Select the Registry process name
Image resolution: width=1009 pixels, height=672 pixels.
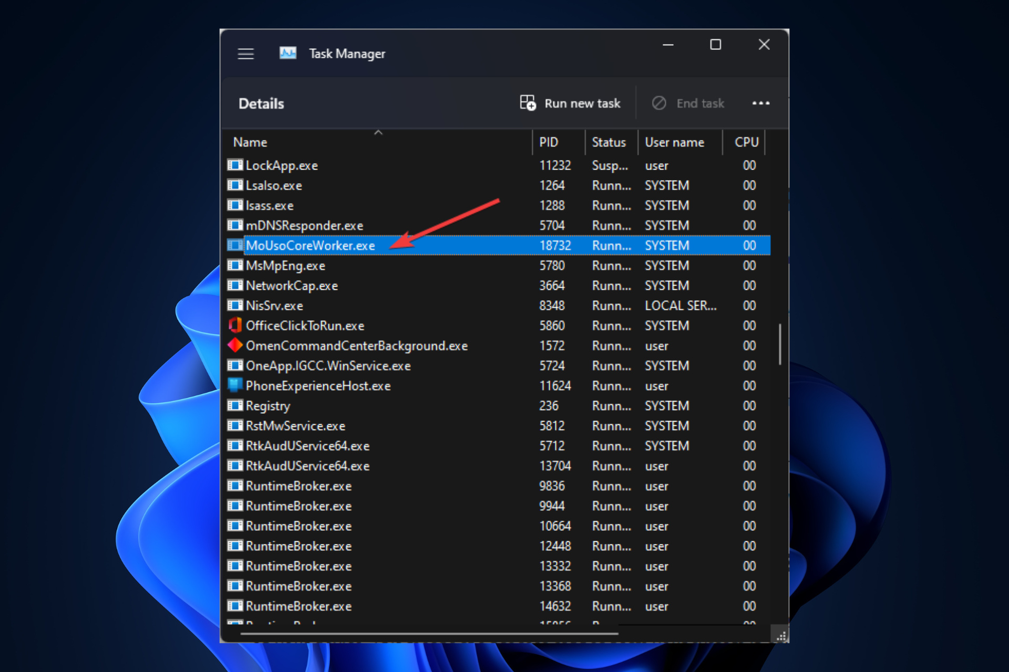click(268, 406)
